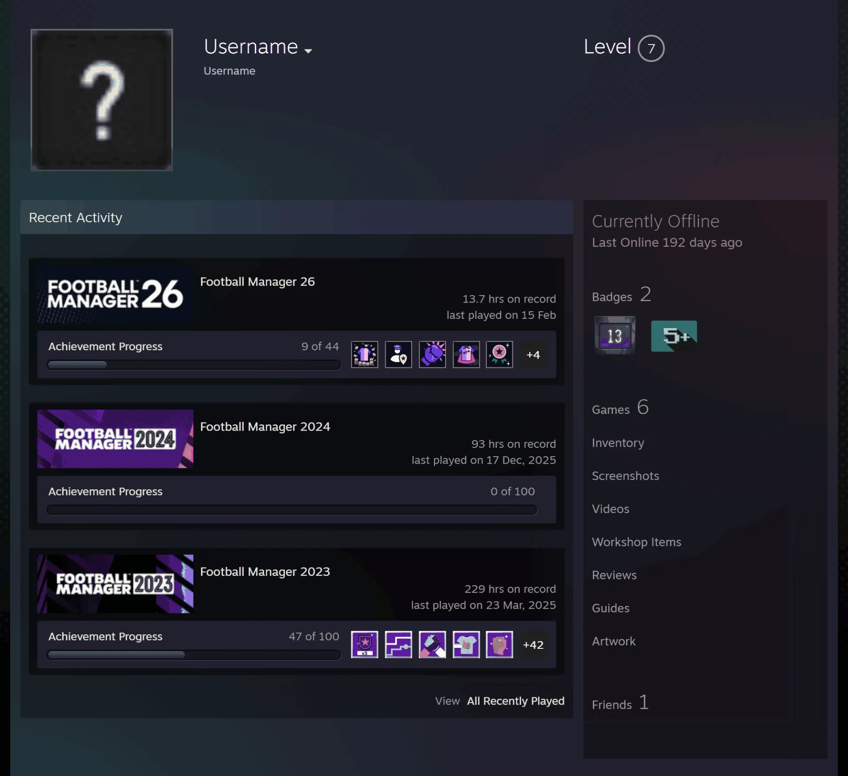Open the jersey-with-coins achievement in Football Manager 26
Image resolution: width=848 pixels, height=776 pixels.
(x=364, y=354)
